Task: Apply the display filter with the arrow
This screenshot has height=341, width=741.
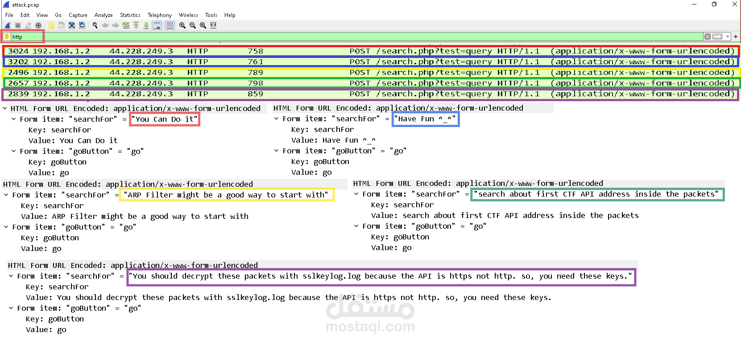Action: pyautogui.click(x=717, y=37)
